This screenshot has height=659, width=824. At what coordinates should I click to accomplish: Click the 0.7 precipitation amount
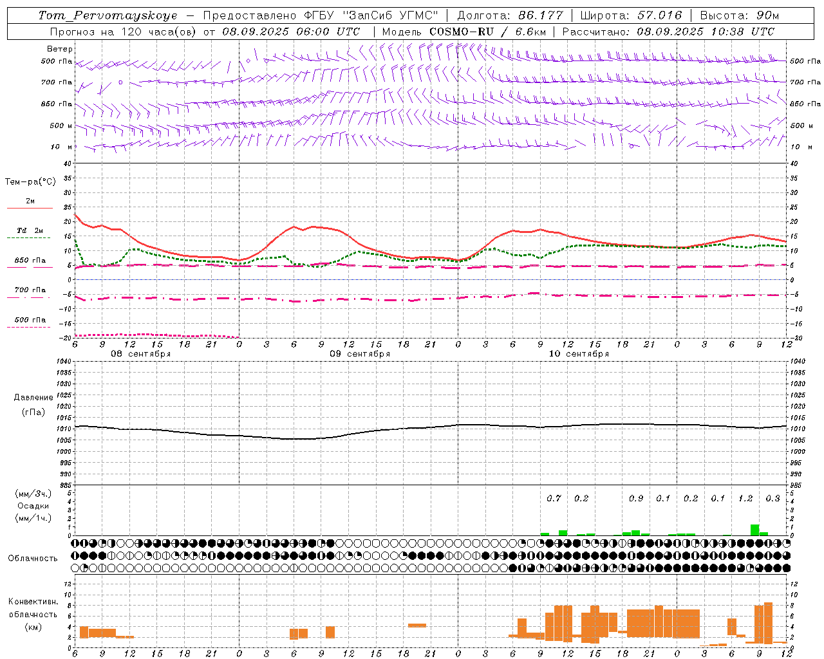554,499
